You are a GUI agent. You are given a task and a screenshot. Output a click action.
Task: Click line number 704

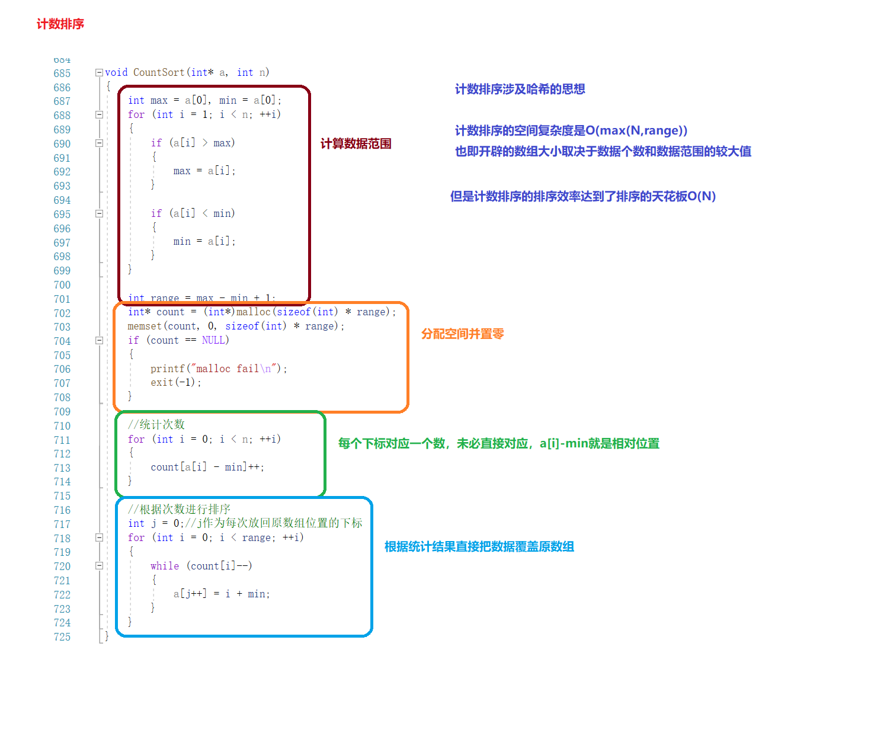pos(62,341)
